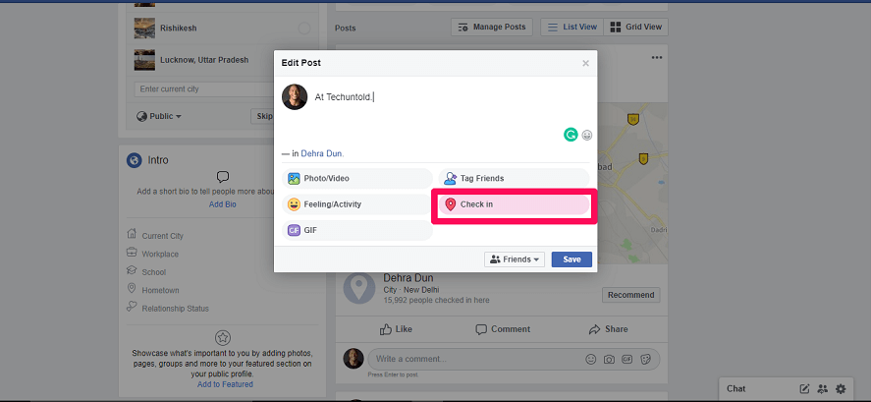Close the Edit Post dialog

point(585,63)
